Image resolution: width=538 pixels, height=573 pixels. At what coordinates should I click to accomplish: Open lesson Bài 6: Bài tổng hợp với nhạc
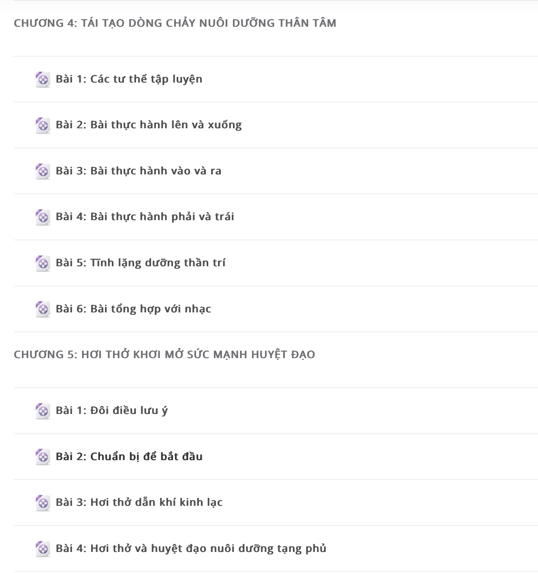(133, 309)
